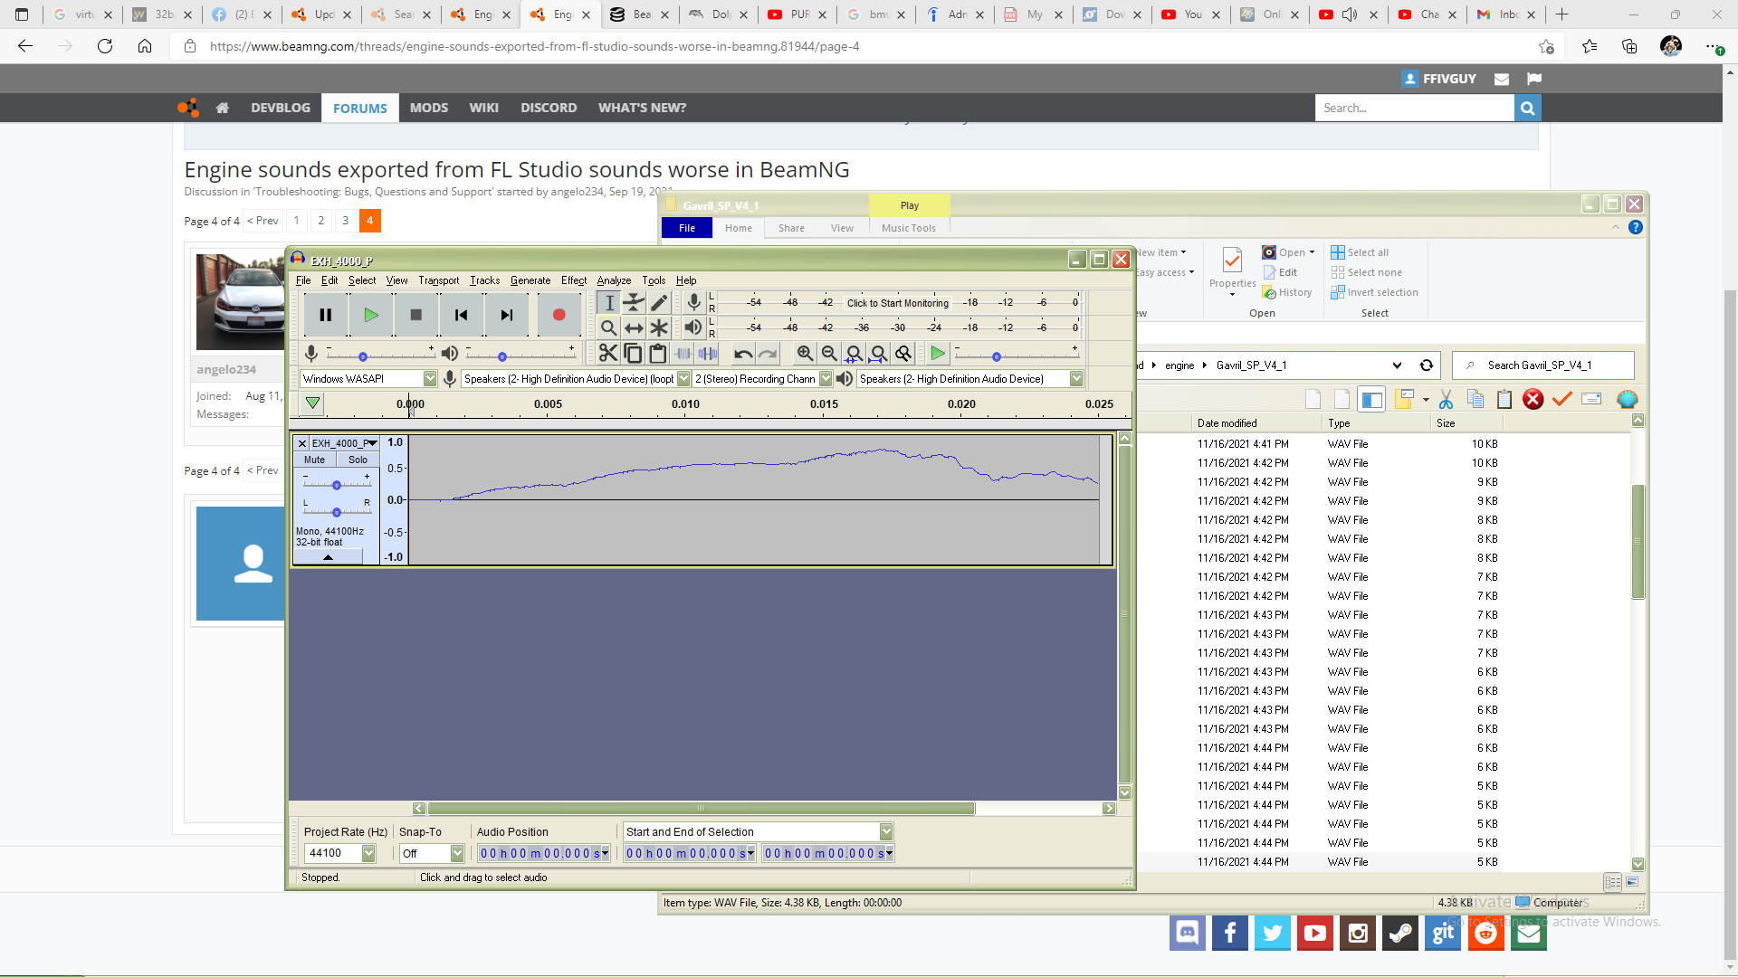The width and height of the screenshot is (1738, 977).
Task: Select the Envelope tool in Audacity
Action: (635, 303)
